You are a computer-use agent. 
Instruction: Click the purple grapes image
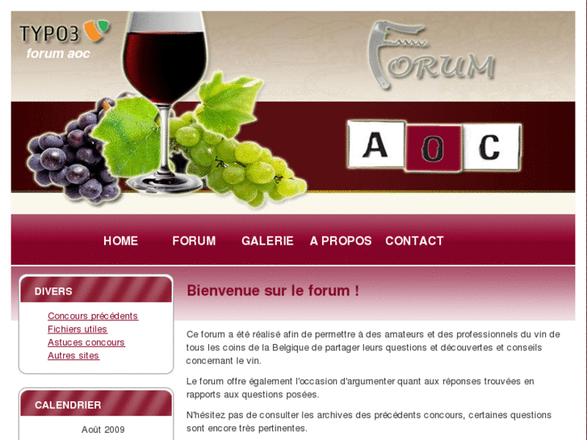pyautogui.click(x=73, y=152)
